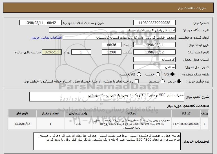Image resolution: width=217 pixels, height=154 pixels.
Task: Click the نام دستگاه خریدار field
Action: click(112, 30)
